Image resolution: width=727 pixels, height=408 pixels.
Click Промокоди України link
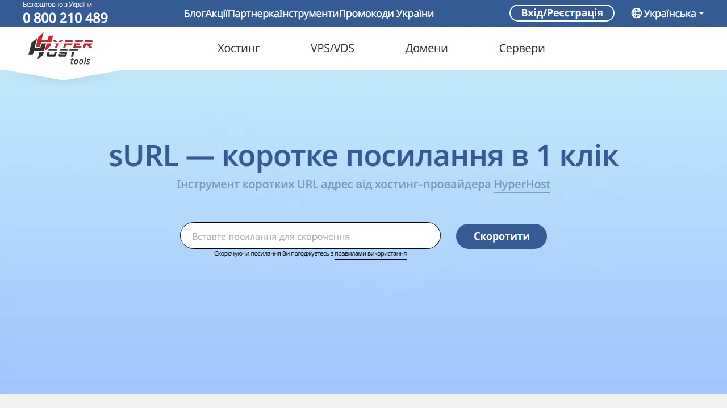386,13
